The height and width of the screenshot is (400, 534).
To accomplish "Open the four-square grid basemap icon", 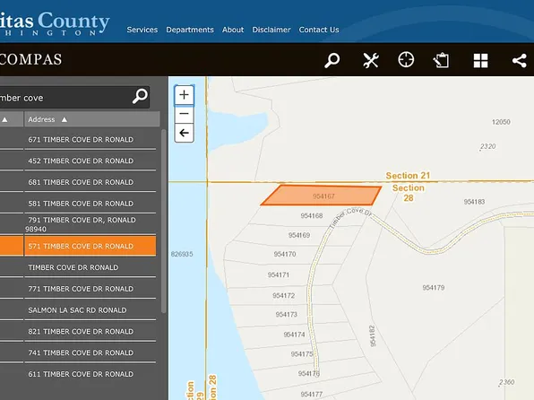I will 480,61.
